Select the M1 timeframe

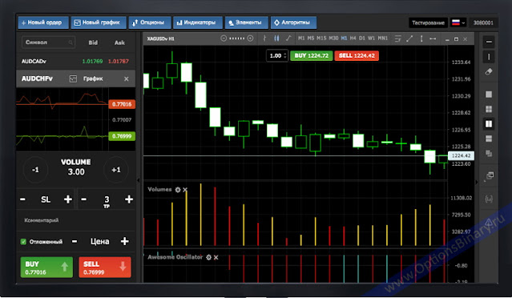pos(301,38)
